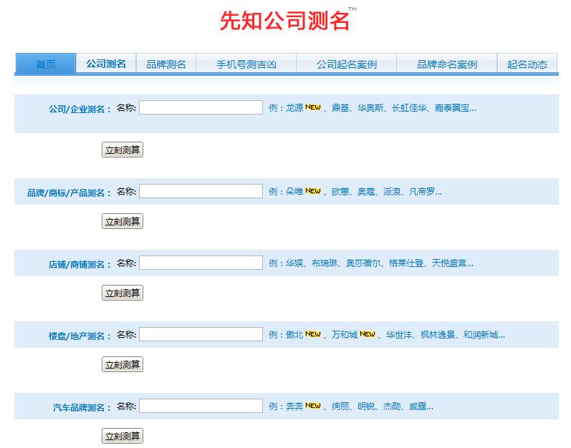Open the 长虹佳华 example link
Viewport: 571px width, 448px height.
pos(409,108)
